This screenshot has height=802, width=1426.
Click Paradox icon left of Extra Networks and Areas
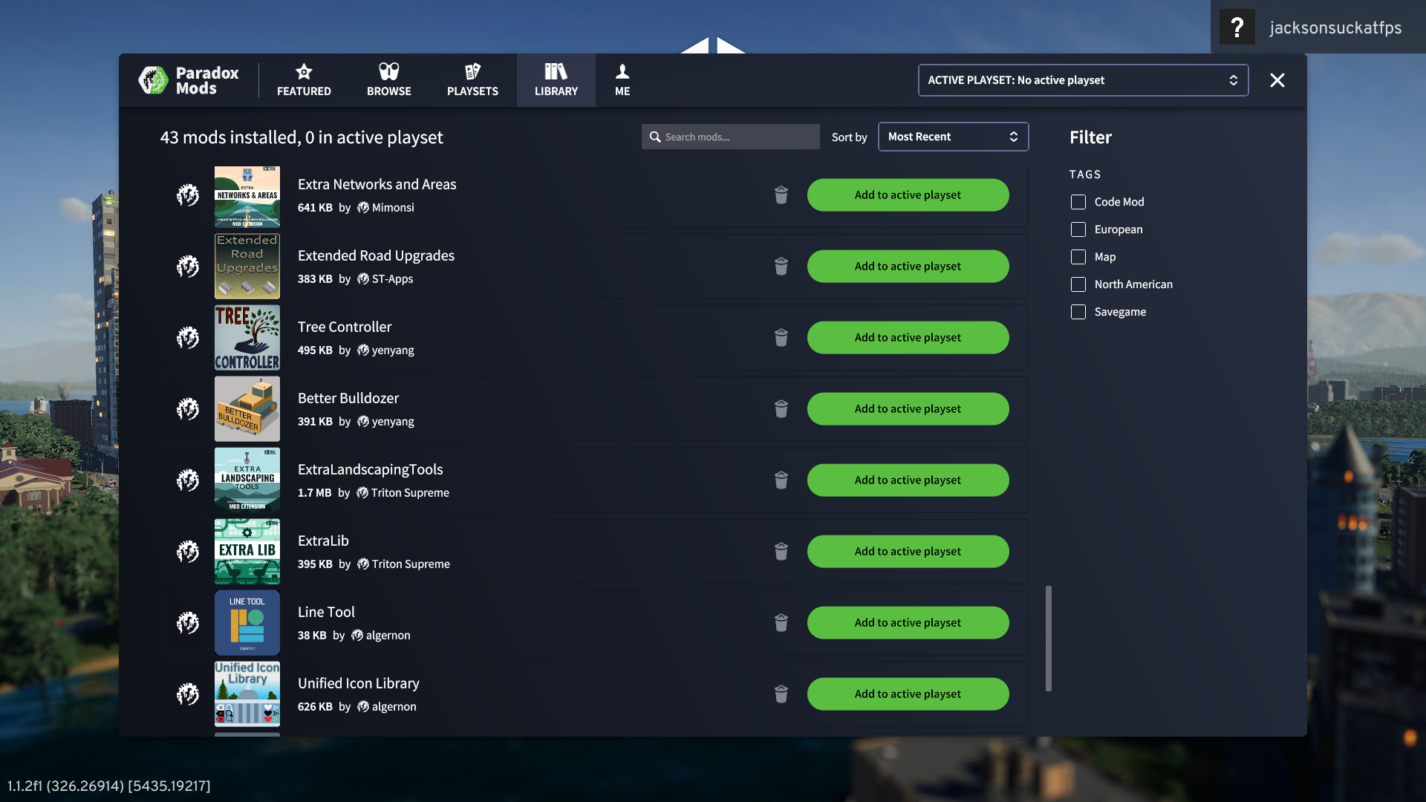click(188, 195)
